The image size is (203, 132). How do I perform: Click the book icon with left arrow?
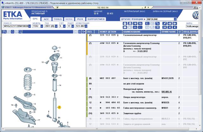(x=170, y=23)
